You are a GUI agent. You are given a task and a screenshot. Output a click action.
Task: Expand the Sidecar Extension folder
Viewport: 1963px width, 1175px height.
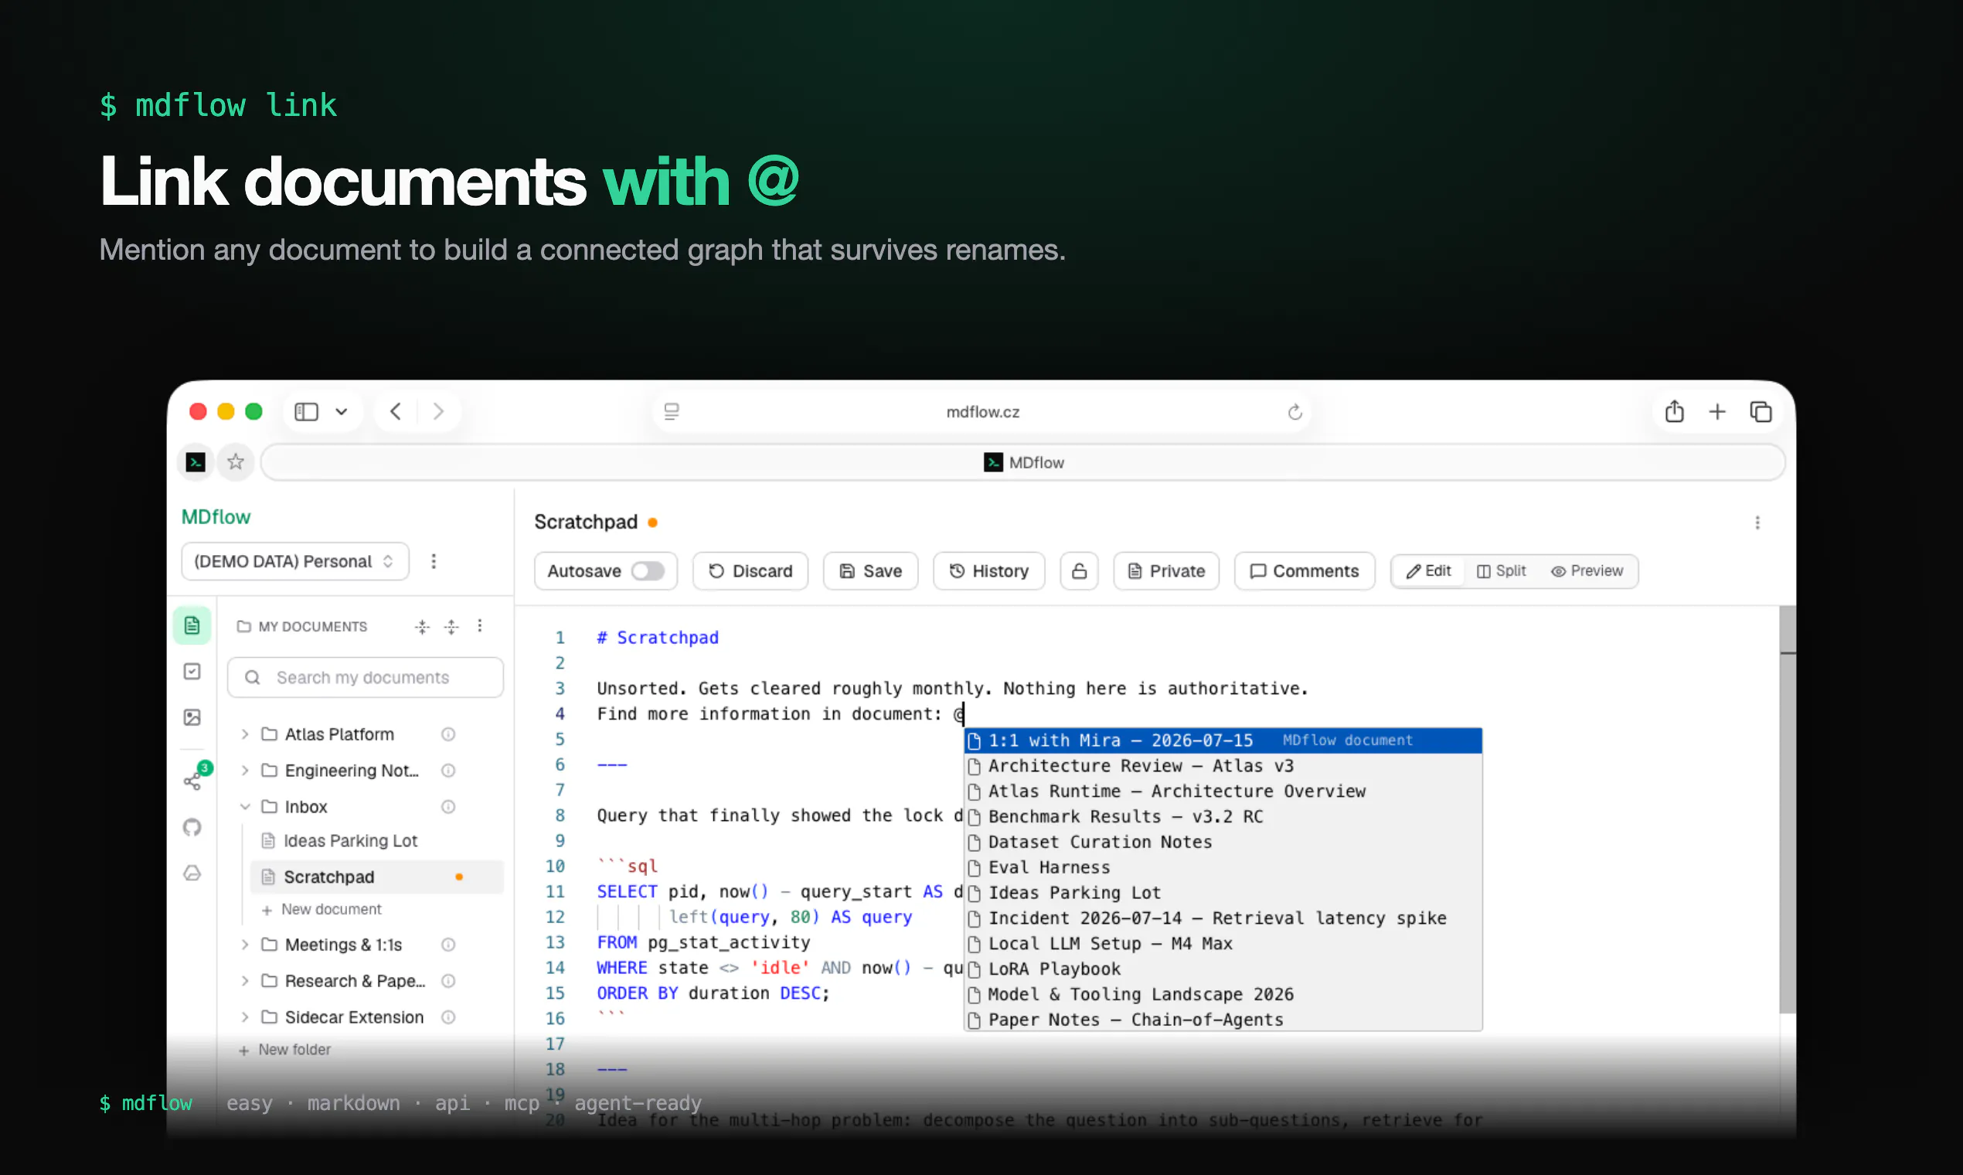pos(246,1017)
